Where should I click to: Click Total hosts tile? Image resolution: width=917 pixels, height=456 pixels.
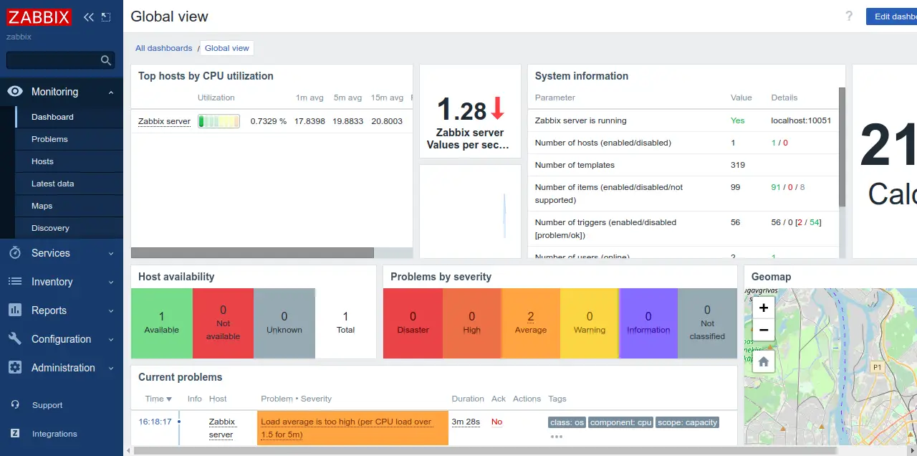[345, 323]
